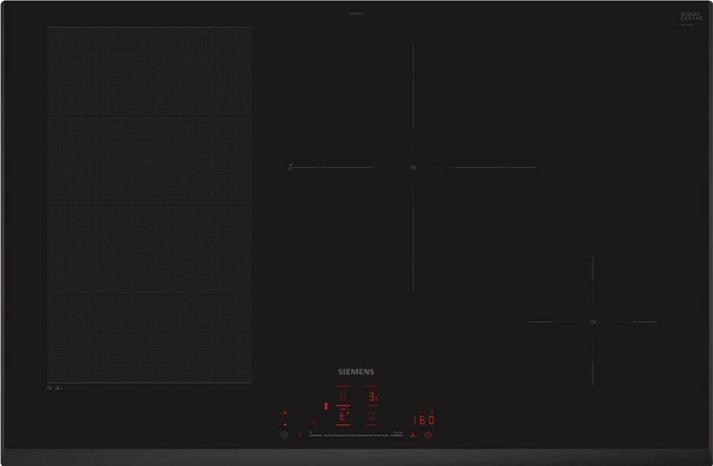This screenshot has width=713, height=466.
Task: Tap the timer clock icon
Action: (428, 435)
